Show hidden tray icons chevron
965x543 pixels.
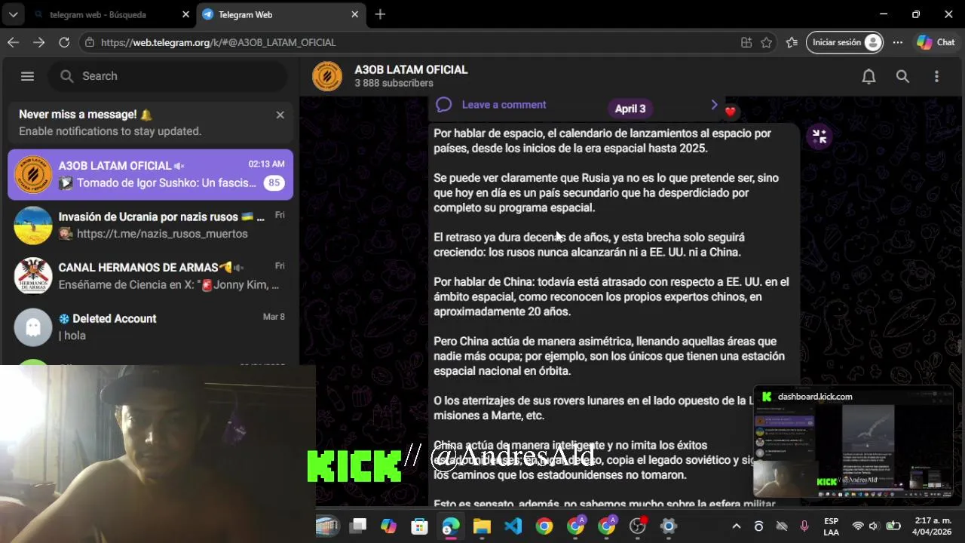737,526
